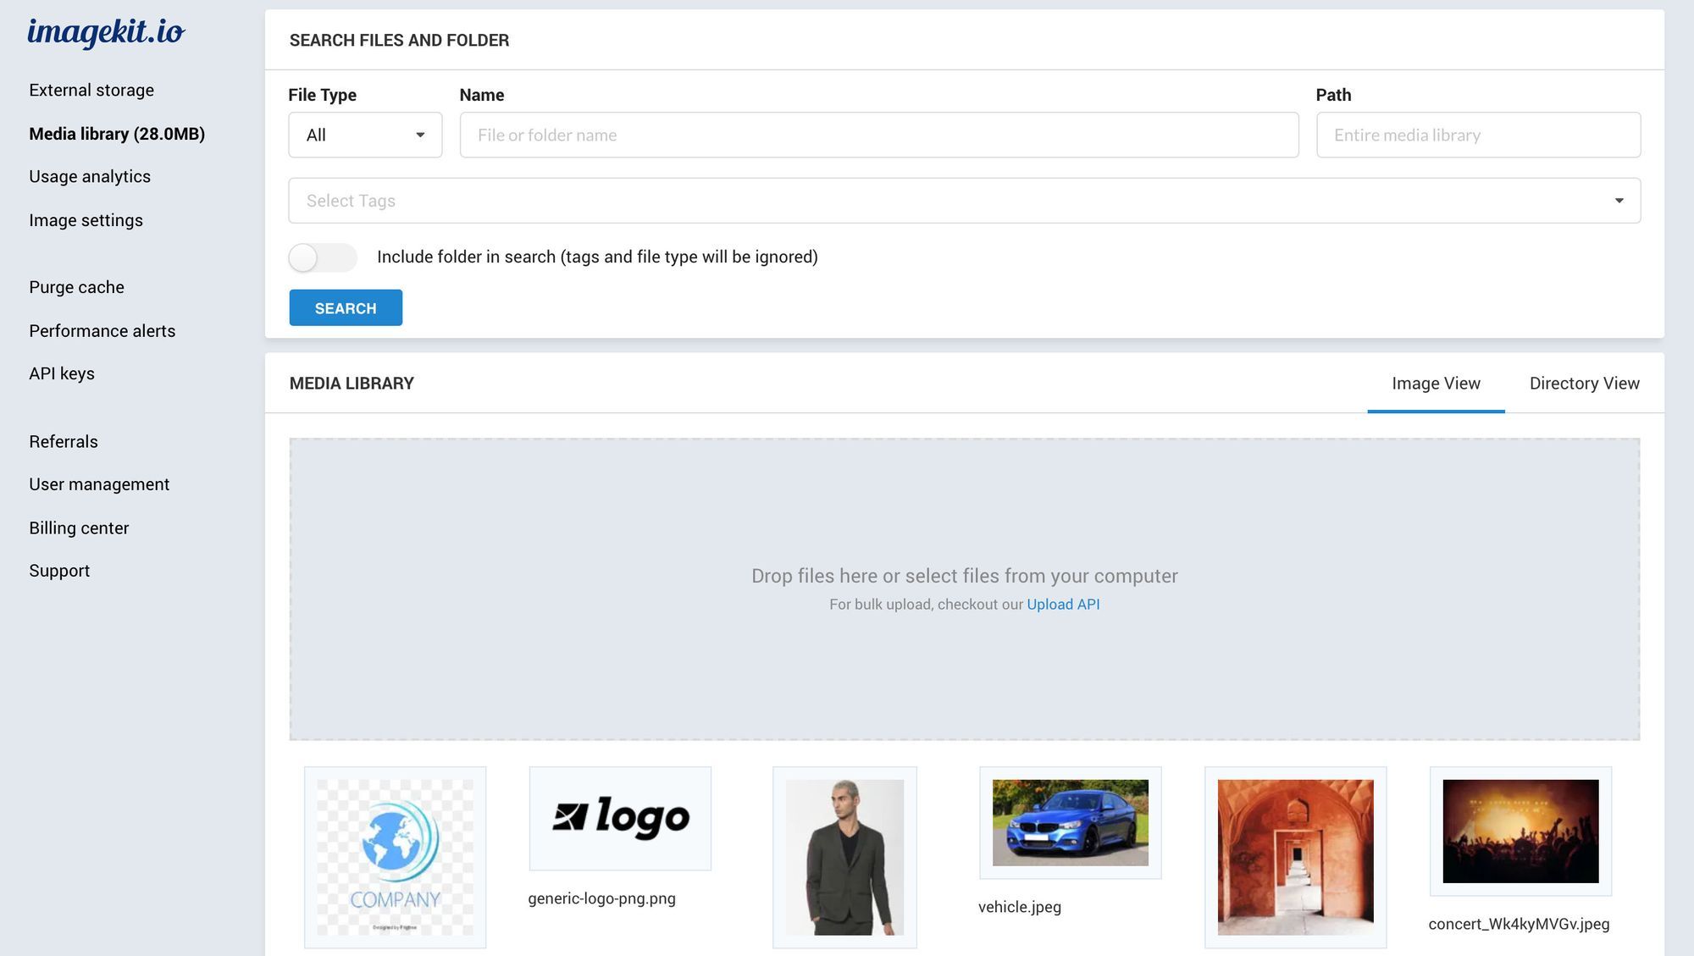Open the Path field dropdown
This screenshot has width=1694, height=956.
coord(1478,134)
